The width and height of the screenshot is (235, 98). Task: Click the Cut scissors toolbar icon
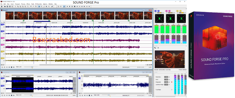(x=15, y=6)
